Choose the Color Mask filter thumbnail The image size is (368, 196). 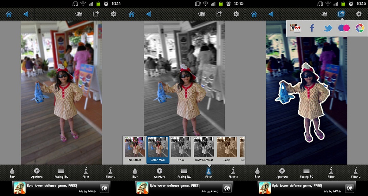coord(158,150)
